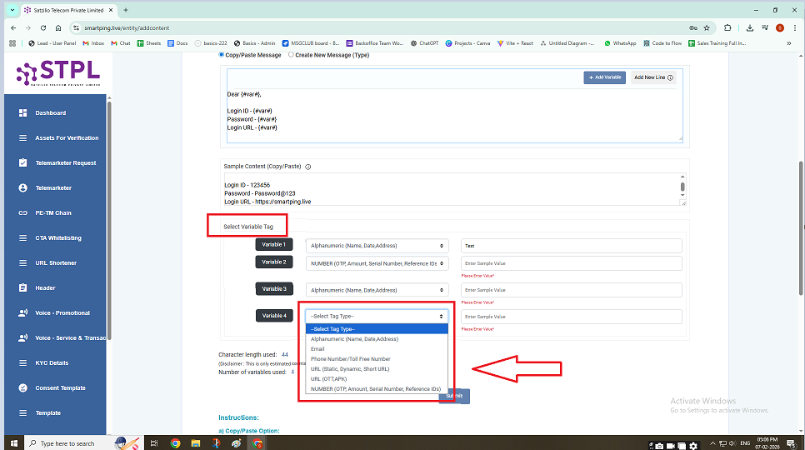Expand the Variable 3 tag type dropdown
Image resolution: width=805 pixels, height=450 pixels.
[377, 290]
